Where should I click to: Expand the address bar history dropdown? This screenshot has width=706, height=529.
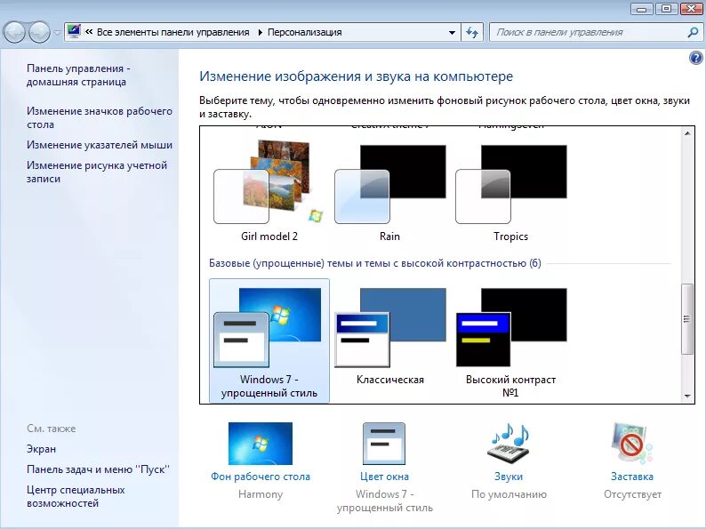tap(452, 32)
